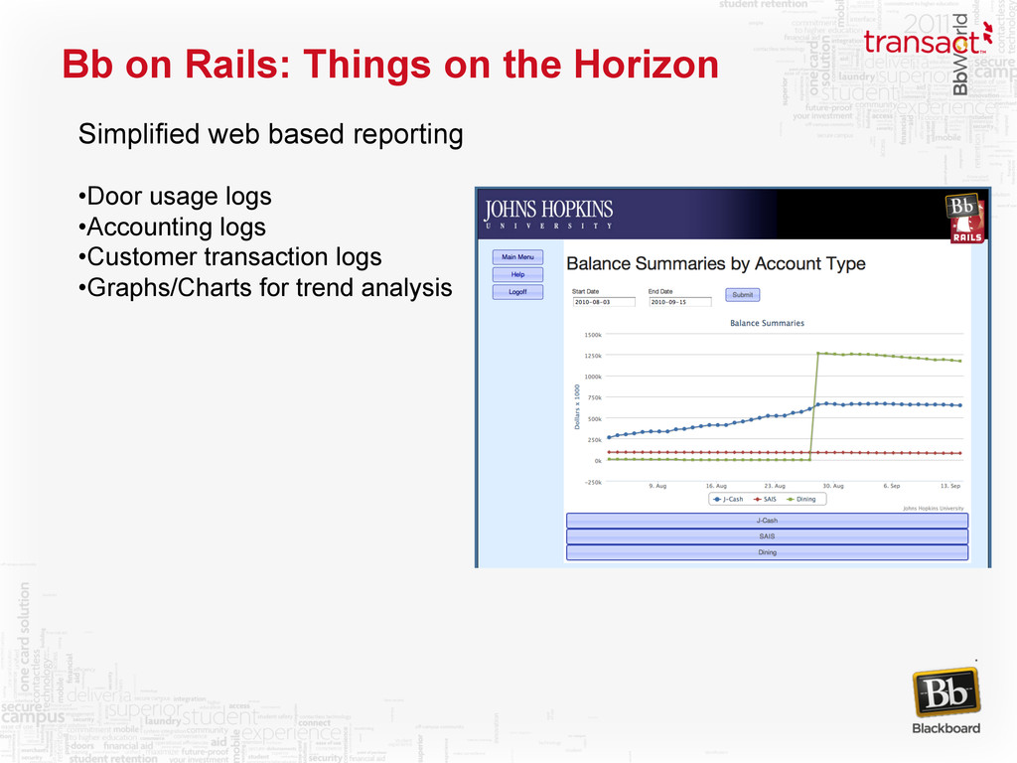The width and height of the screenshot is (1017, 763).
Task: Click the Help button in sidebar
Action: [x=517, y=274]
